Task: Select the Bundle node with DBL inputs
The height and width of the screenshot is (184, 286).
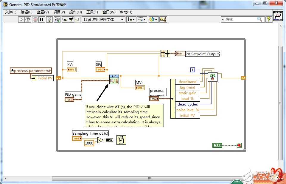Action: [165, 54]
